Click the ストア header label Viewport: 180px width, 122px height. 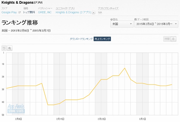click(4, 8)
